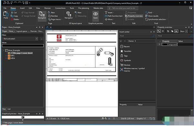Open Symbols in Insert center
This screenshot has height=126, width=194.
(126, 61)
